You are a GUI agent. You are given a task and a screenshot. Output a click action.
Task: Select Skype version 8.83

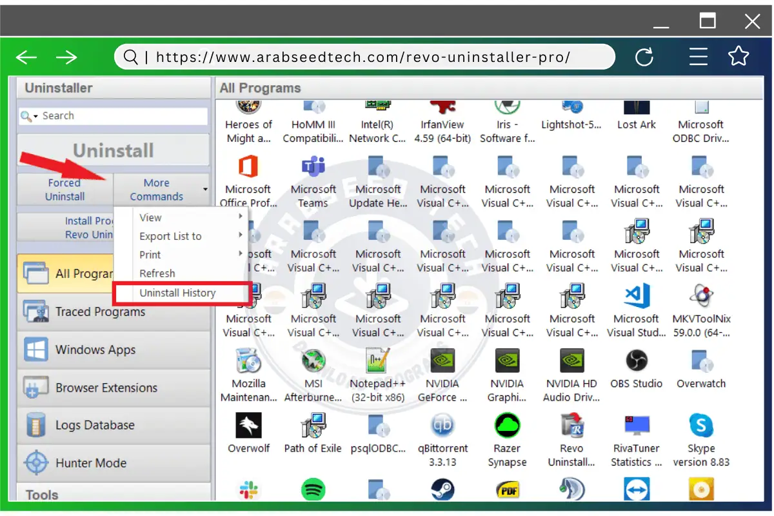click(x=701, y=428)
